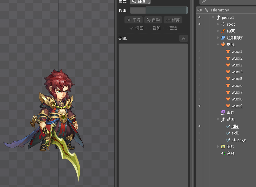Viewport: 256px width, 187px height.
Task: Expand the 图片 images node
Action: pos(218,147)
